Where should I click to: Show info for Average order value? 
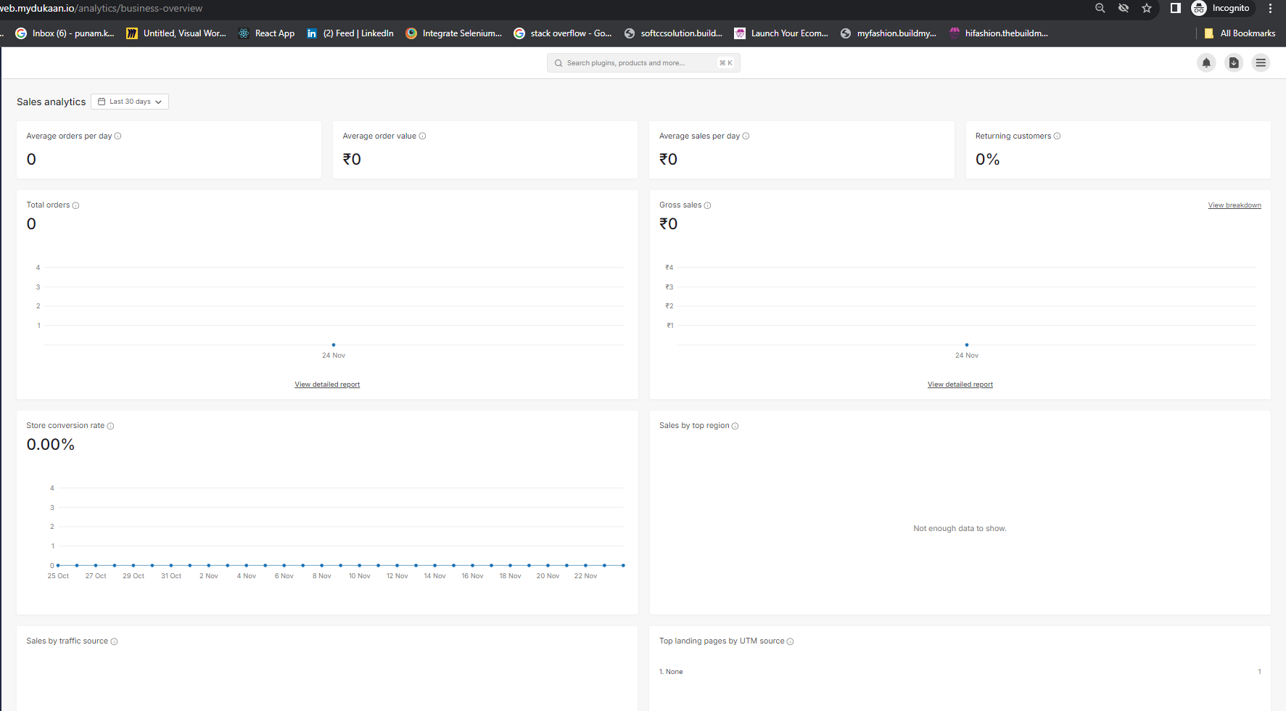(423, 136)
